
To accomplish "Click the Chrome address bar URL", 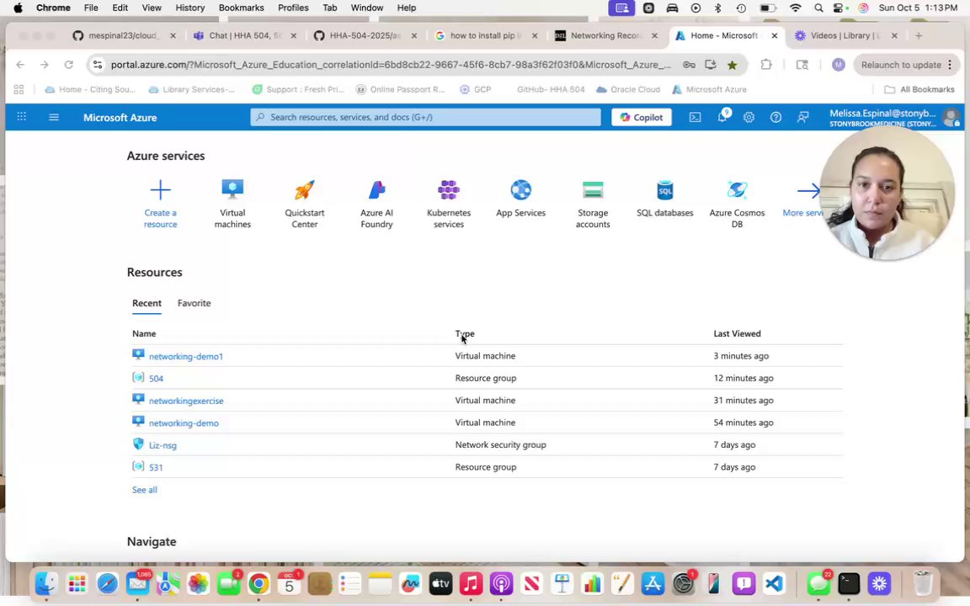I will 391,64.
